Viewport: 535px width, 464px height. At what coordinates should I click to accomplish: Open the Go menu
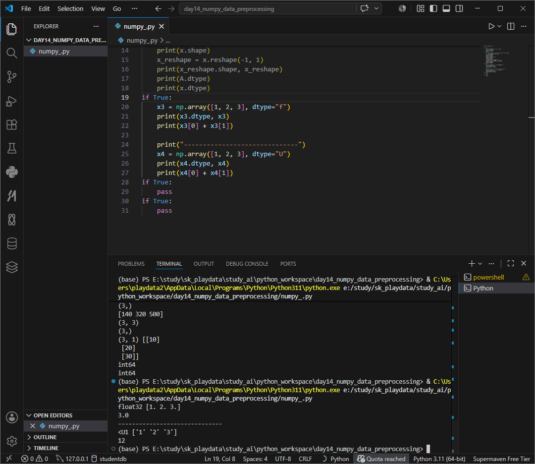(117, 8)
